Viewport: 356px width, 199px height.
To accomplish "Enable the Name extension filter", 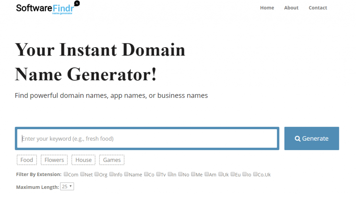I will (x=127, y=174).
